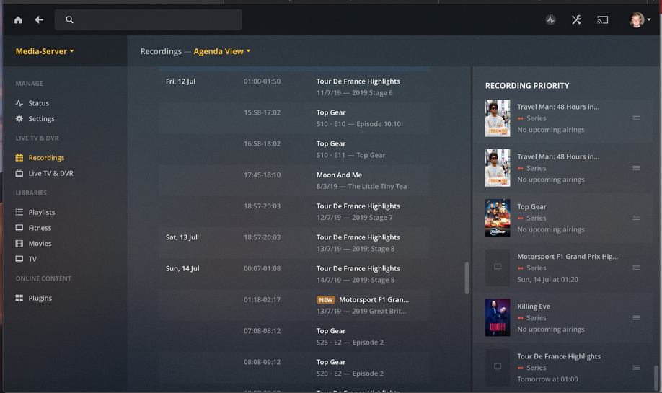Click Tour De France Highlights placeholder thumbnail
This screenshot has width=662, height=393.
(x=498, y=367)
